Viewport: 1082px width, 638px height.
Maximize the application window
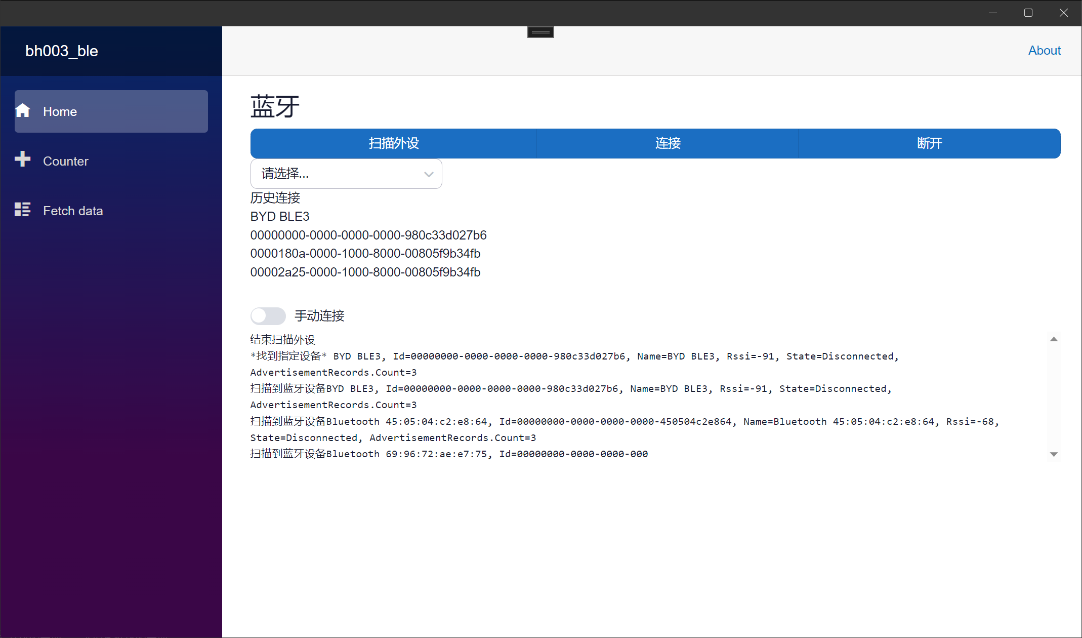1028,13
